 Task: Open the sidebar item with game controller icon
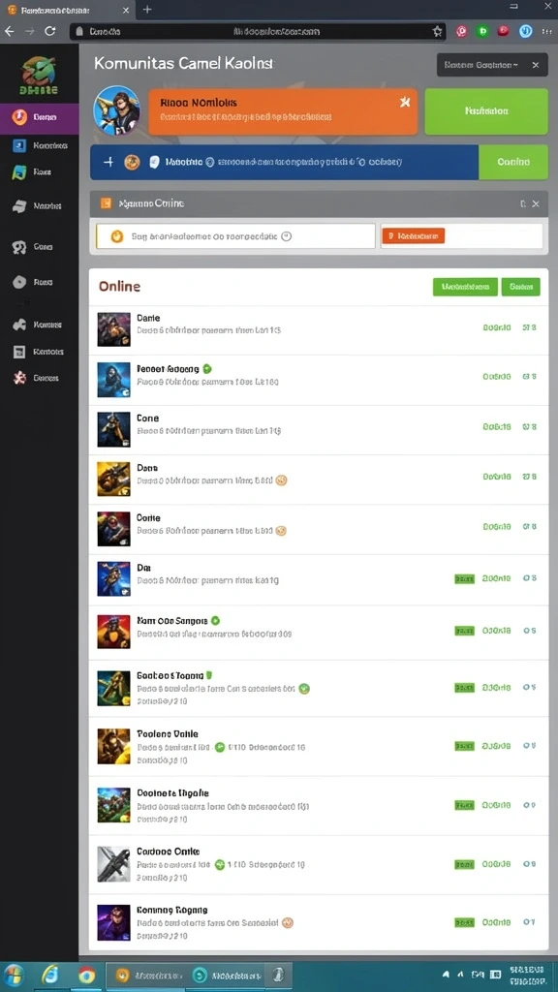[38, 325]
